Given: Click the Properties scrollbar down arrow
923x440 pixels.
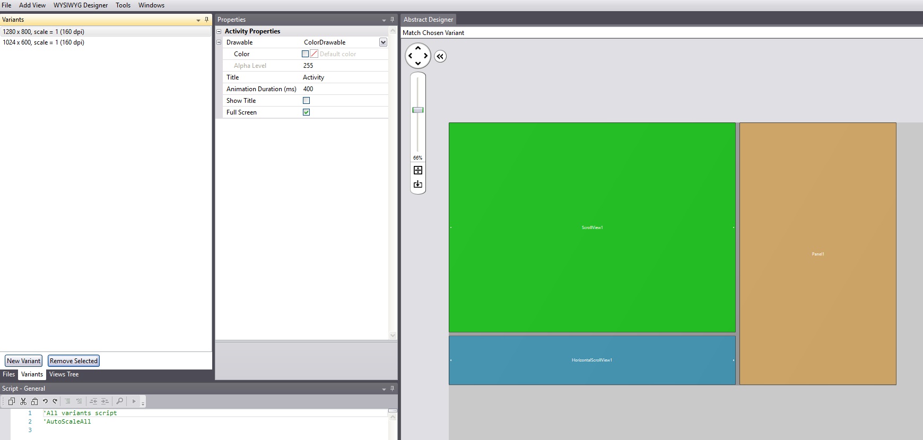Looking at the screenshot, I should [393, 335].
